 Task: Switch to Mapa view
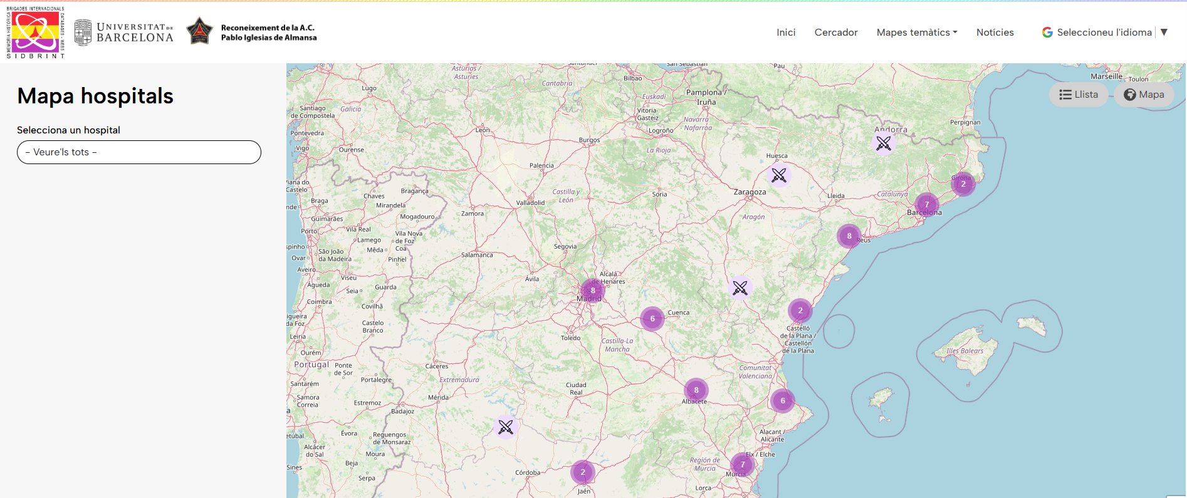pos(1144,95)
